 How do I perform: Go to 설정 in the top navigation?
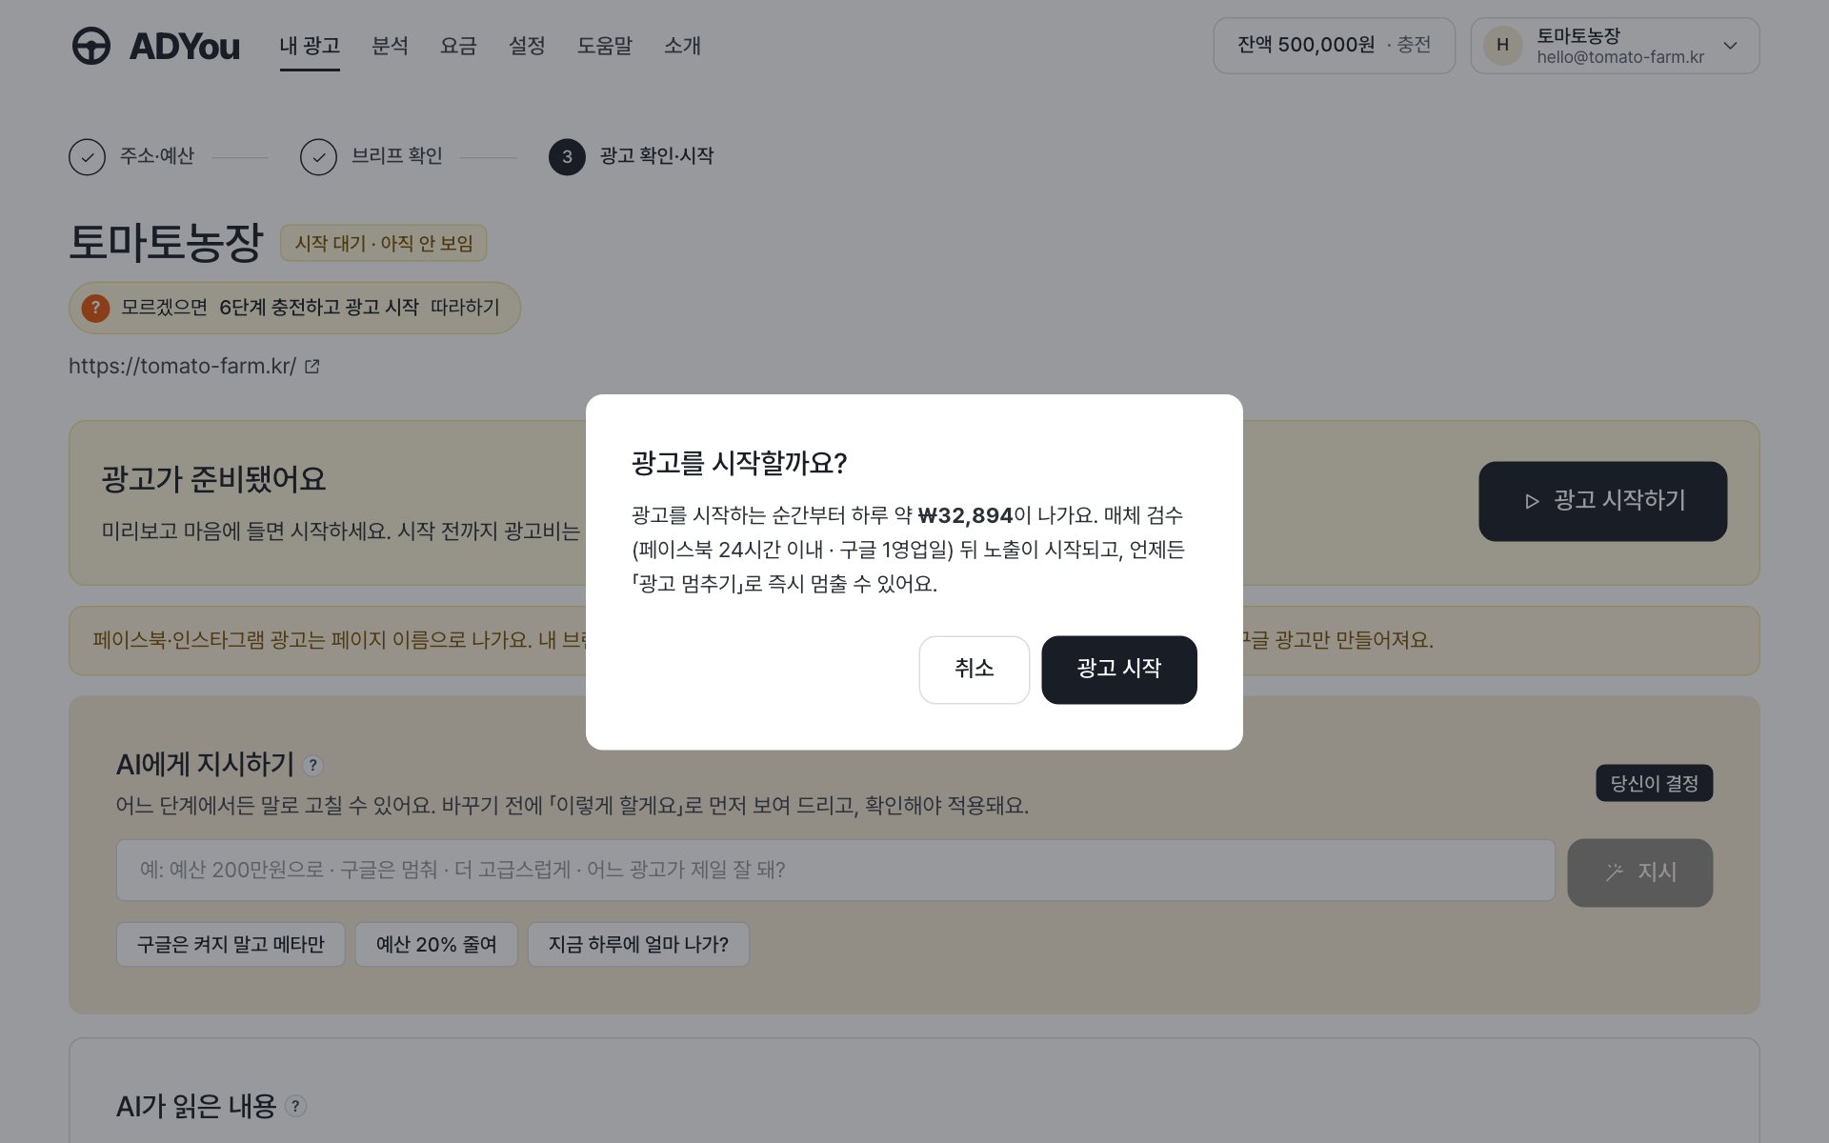pyautogui.click(x=527, y=46)
